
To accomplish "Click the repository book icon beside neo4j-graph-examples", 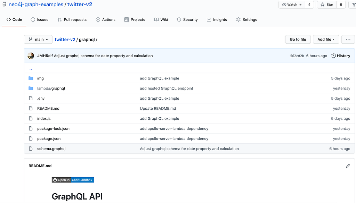I will coord(4,4).
